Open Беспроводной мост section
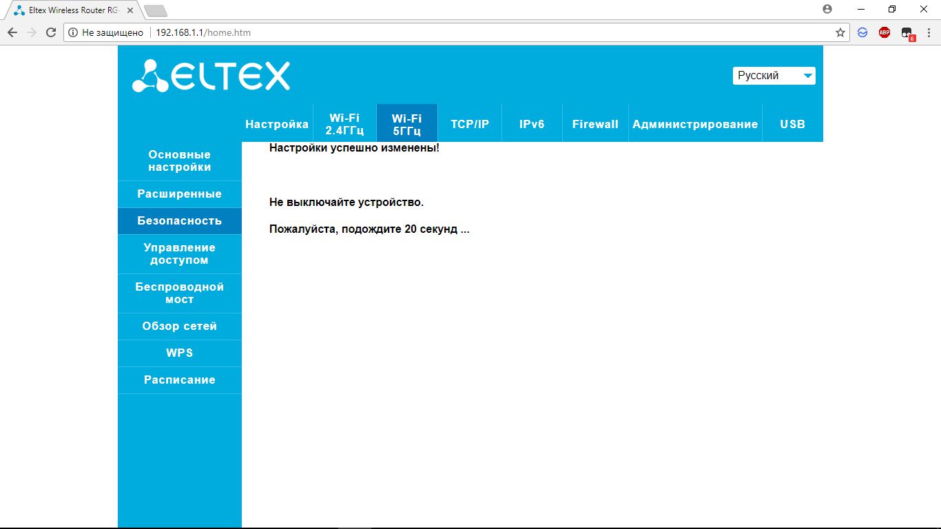The width and height of the screenshot is (941, 529). pyautogui.click(x=180, y=293)
